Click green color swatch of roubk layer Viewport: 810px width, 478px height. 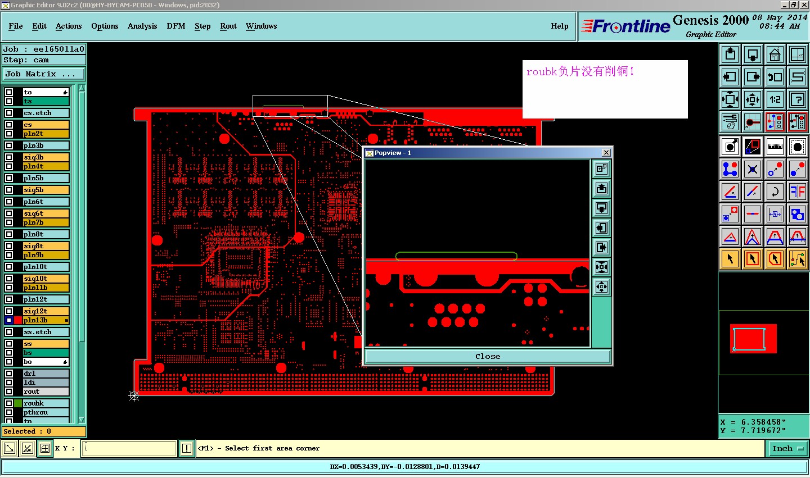point(18,403)
